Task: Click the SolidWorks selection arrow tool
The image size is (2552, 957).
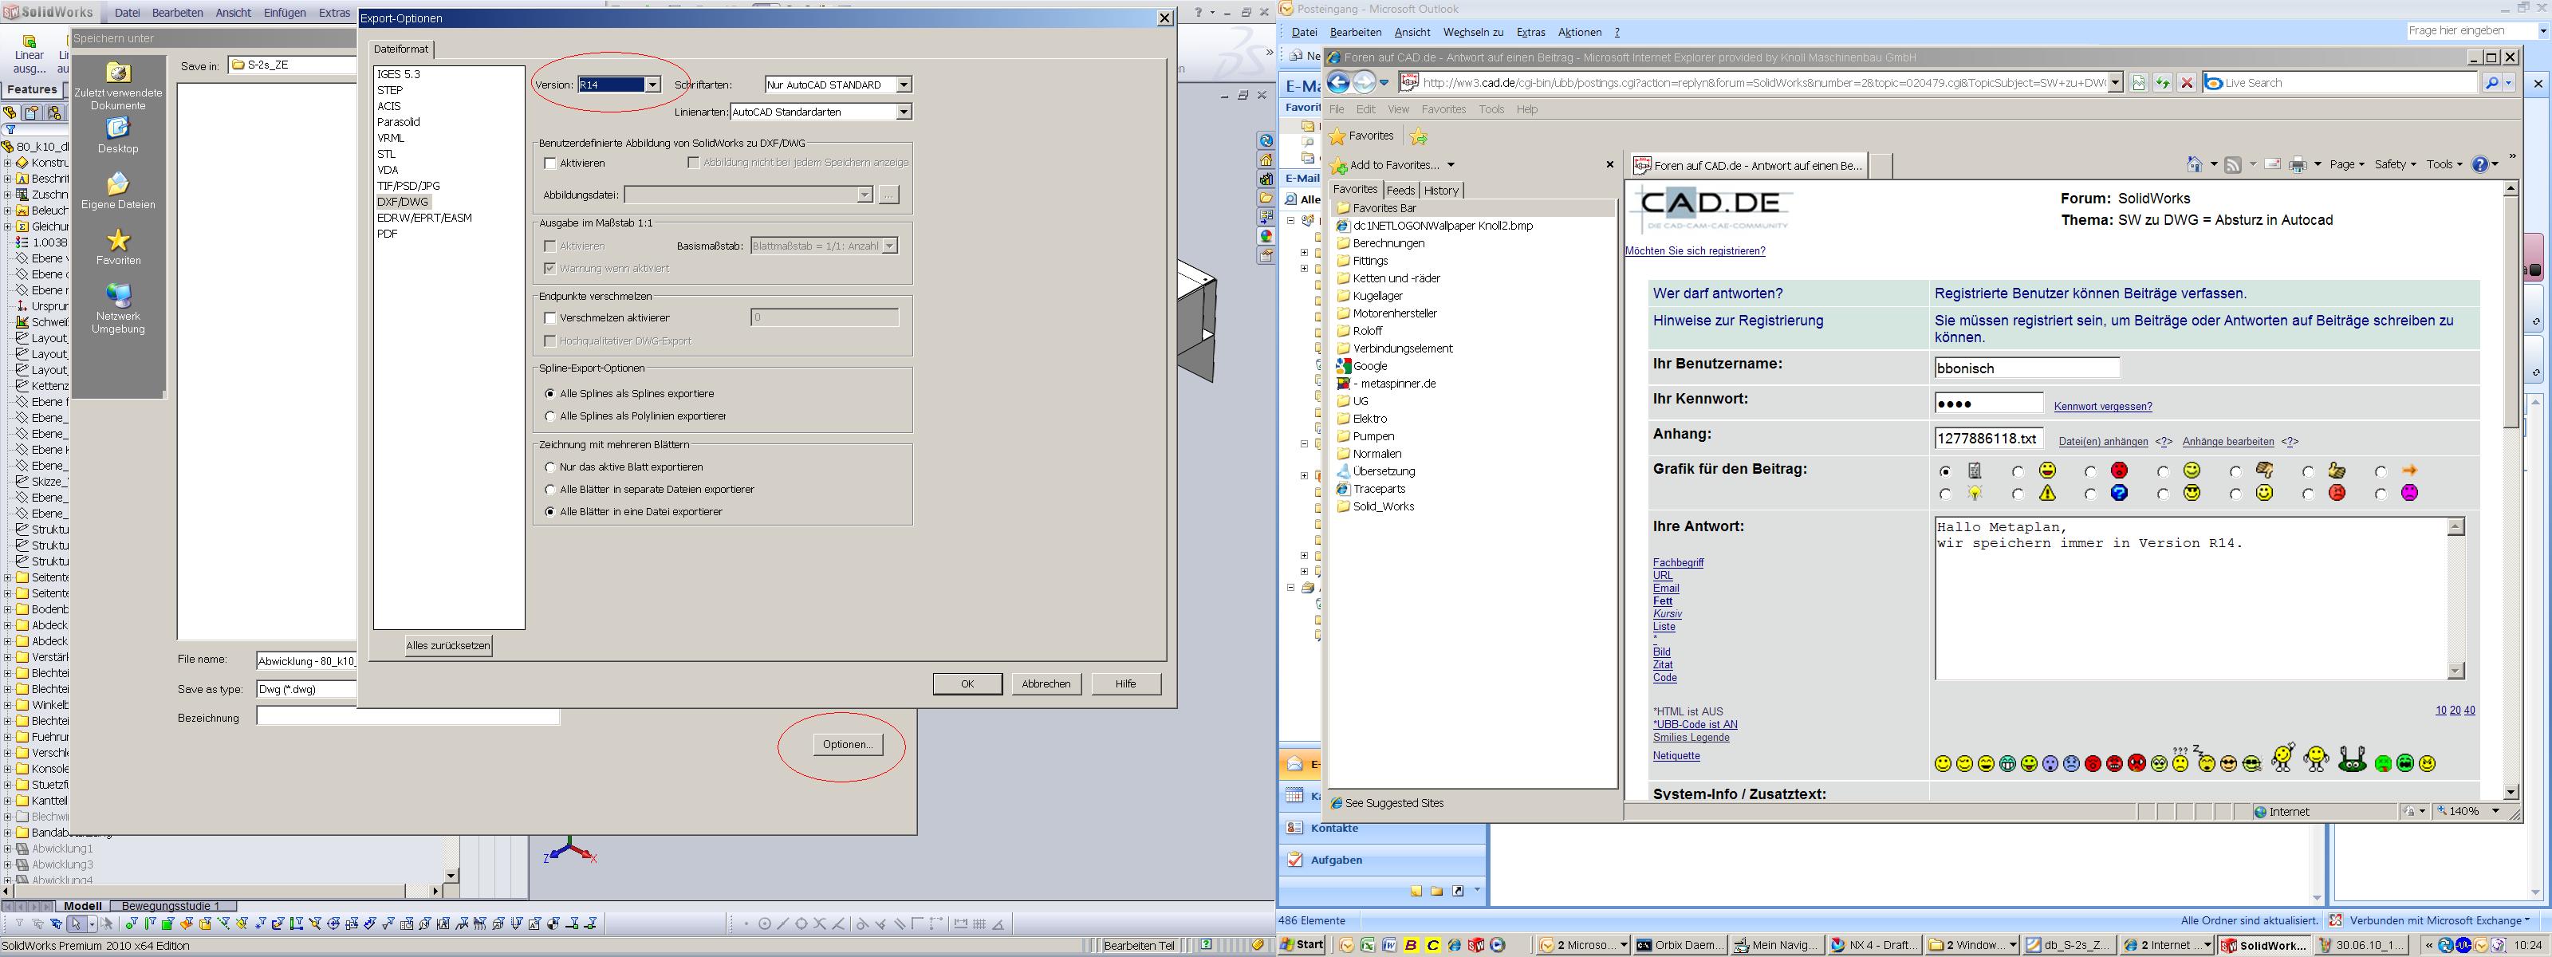Action: pos(77,924)
